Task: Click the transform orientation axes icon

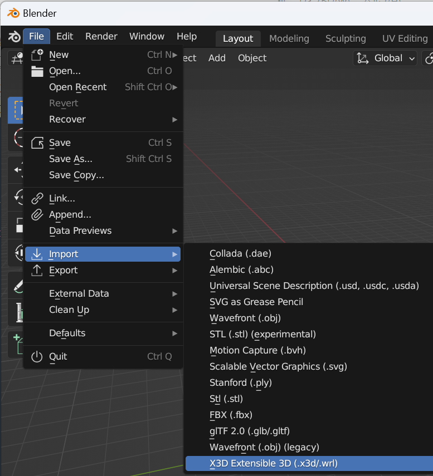Action: tap(362, 58)
